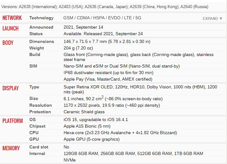Click the Dimensions label
The image size is (227, 164).
tap(41, 41)
